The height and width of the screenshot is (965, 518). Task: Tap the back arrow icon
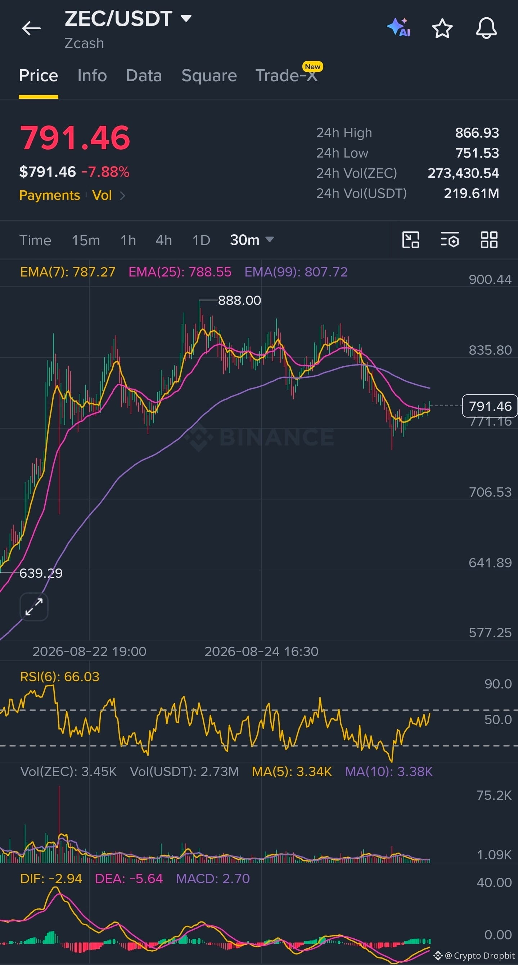pos(31,28)
